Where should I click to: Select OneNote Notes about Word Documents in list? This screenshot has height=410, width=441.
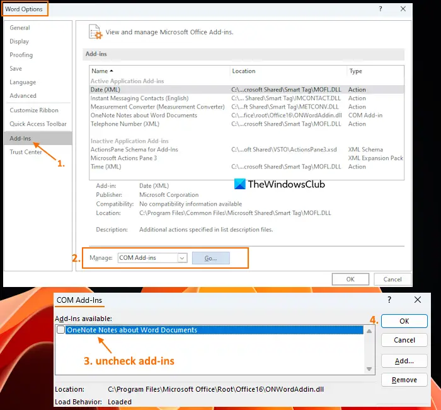click(x=247, y=115)
